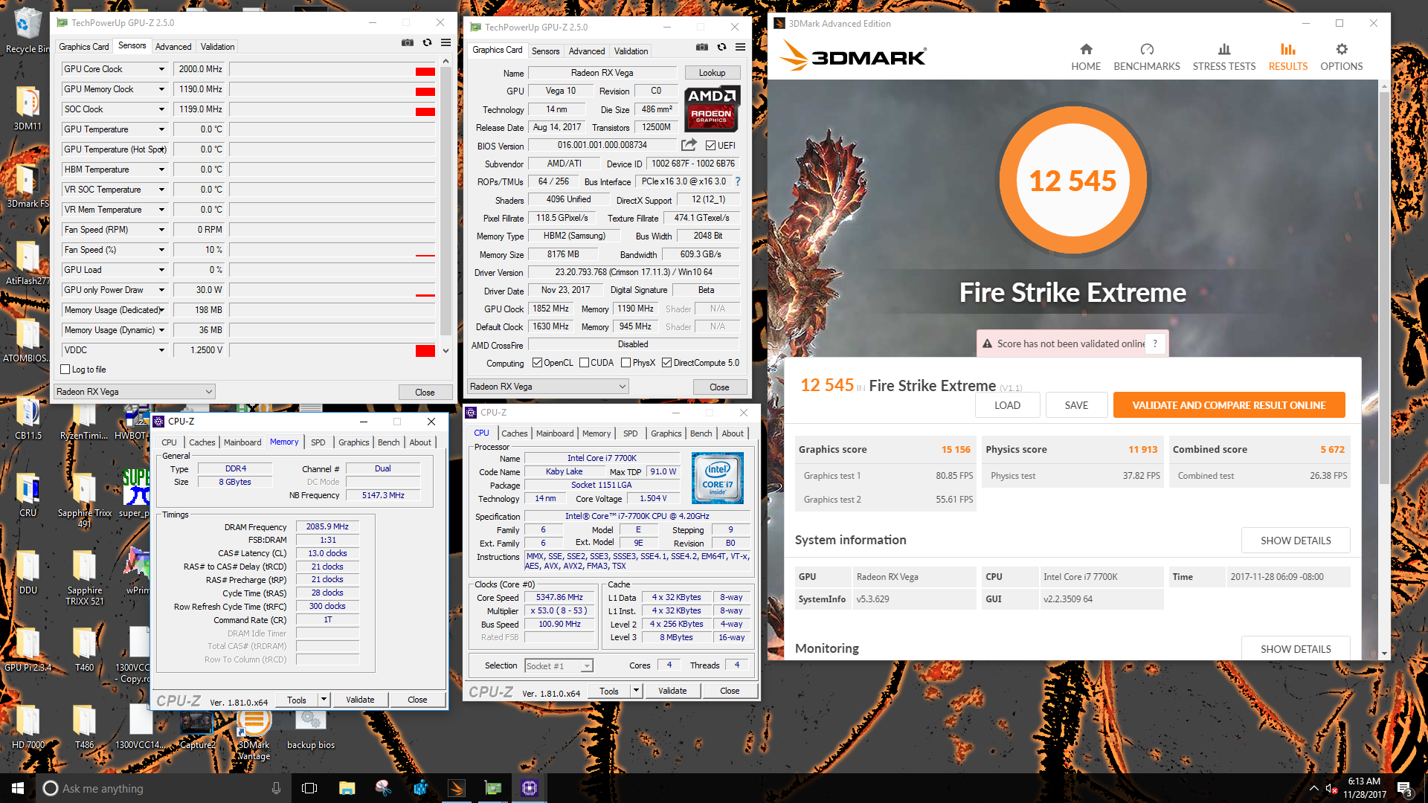Toggle the OpenCL checkbox
Image resolution: width=1428 pixels, height=803 pixels.
coord(538,363)
